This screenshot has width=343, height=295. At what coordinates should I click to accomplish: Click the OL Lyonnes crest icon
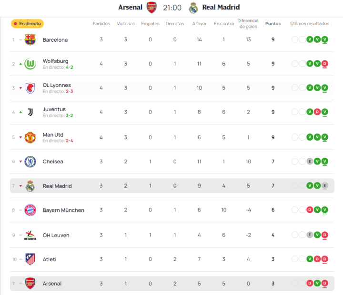(30, 88)
